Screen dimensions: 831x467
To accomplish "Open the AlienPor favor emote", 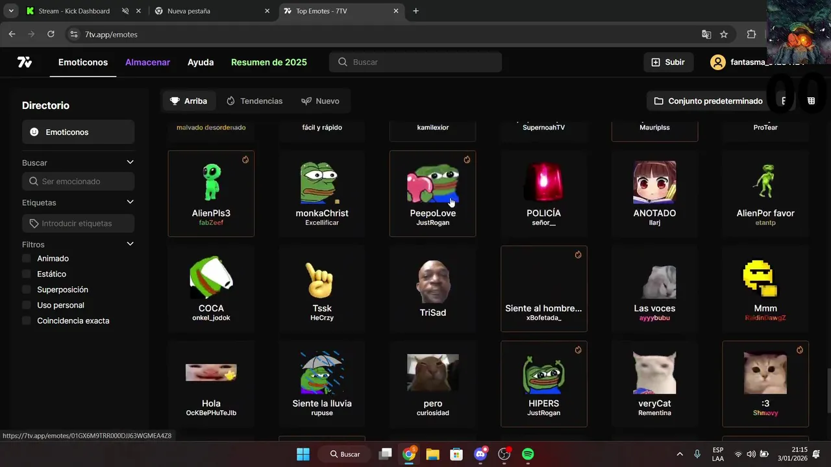I will click(765, 182).
